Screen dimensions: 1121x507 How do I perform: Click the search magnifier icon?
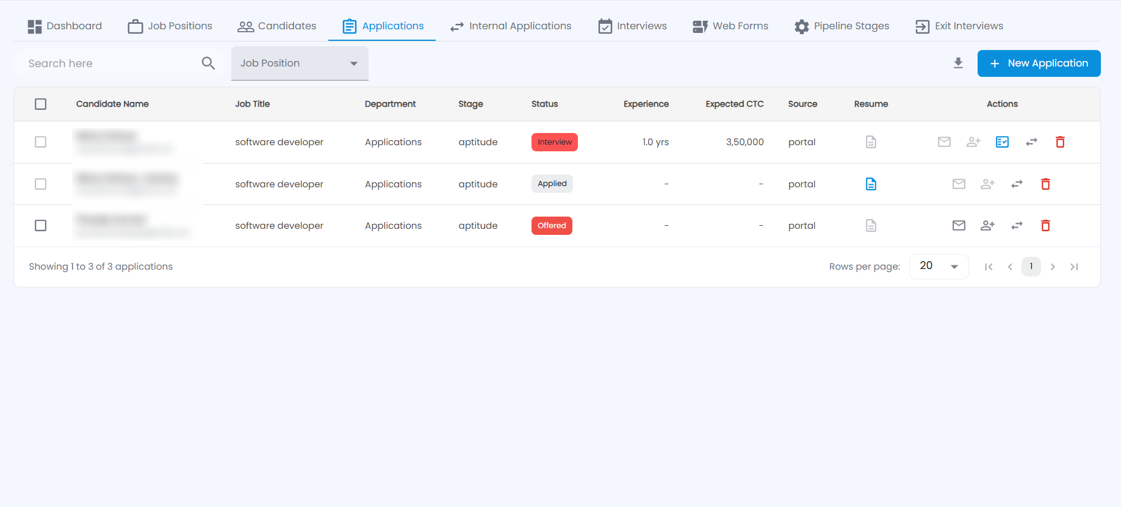(208, 63)
